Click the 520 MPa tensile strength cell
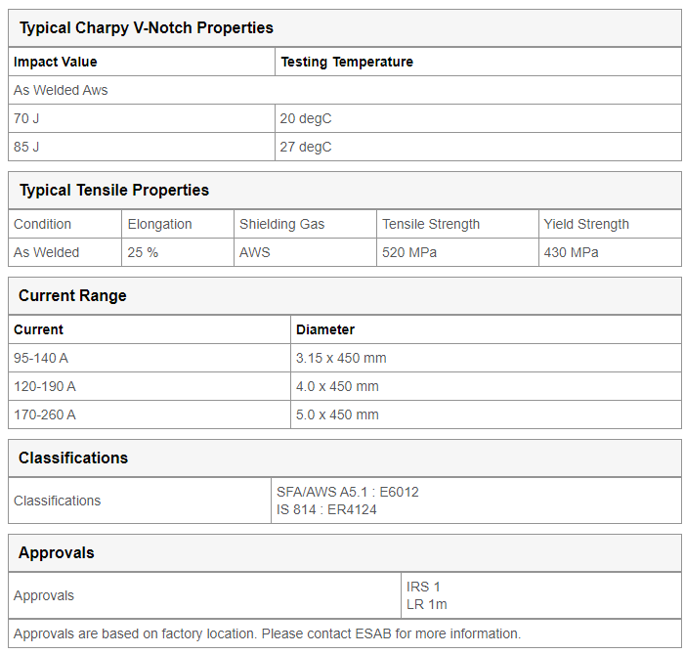Viewport: 685px width, 654px height. tap(457, 252)
